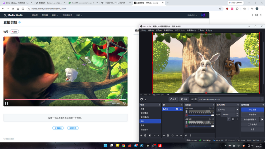The image size is (265, 149).
Task: Click 停止直播 button in OBS
Action: pyautogui.click(x=252, y=110)
